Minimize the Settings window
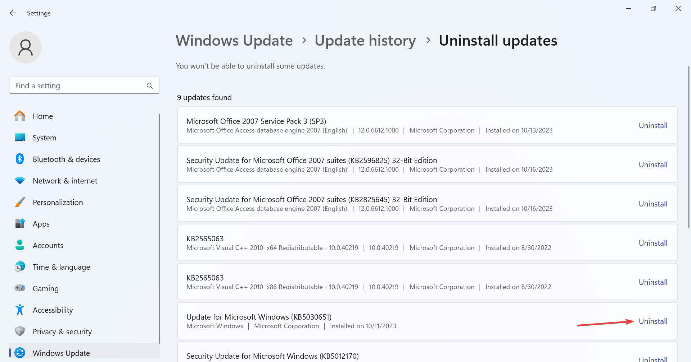Screen dimensions: 691x362 [x=628, y=9]
